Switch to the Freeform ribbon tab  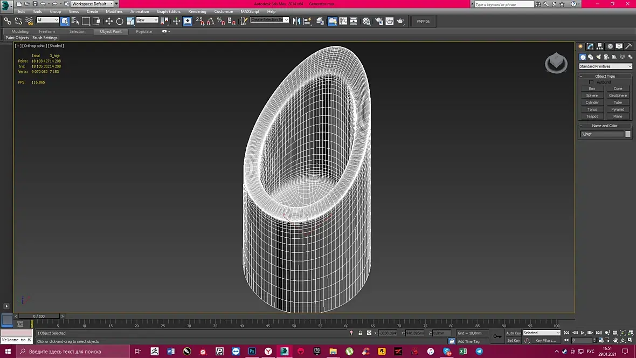pyautogui.click(x=47, y=31)
